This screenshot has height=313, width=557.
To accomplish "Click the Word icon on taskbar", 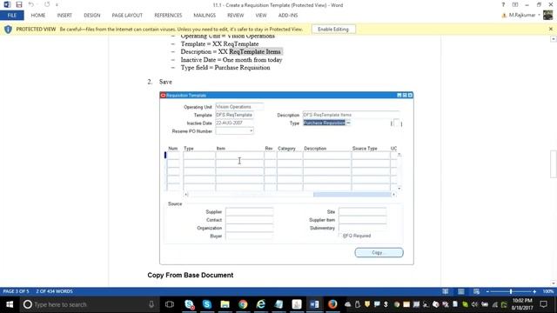I will click(314, 304).
